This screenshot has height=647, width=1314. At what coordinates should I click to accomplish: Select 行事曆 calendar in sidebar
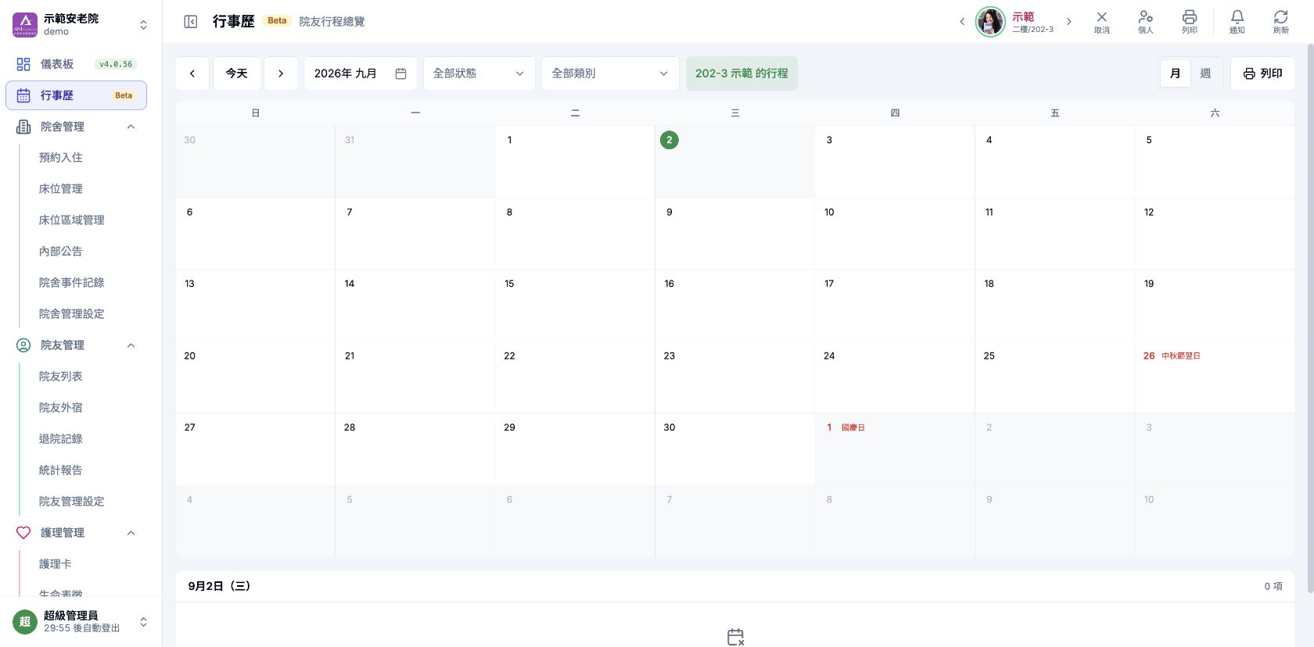[x=76, y=95]
